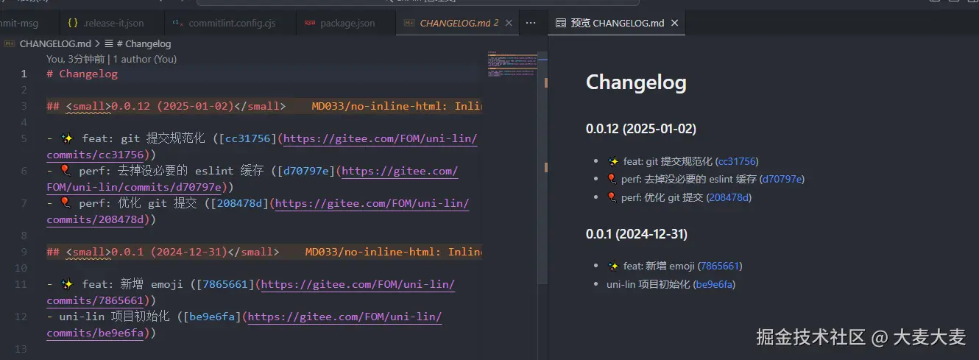This screenshot has height=360, width=979.
Task: Click the 0.0.1 (2024-12-31) preview heading
Action: click(x=637, y=234)
